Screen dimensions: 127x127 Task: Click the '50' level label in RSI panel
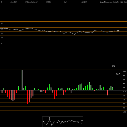click(2, 33)
